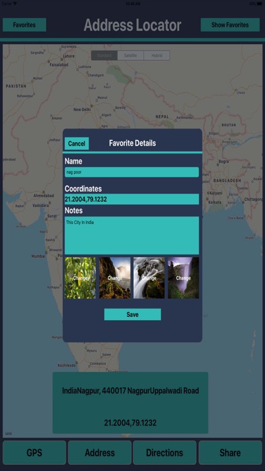The height and width of the screenshot is (471, 265).
Task: Tap the GPS button
Action: [x=34, y=453]
